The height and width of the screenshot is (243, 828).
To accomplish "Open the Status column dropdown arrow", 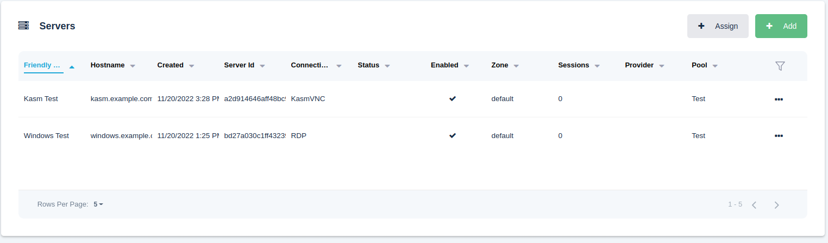I will (x=387, y=66).
